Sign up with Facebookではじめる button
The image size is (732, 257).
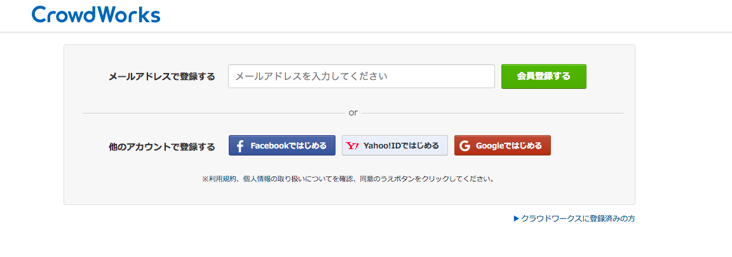pos(281,145)
